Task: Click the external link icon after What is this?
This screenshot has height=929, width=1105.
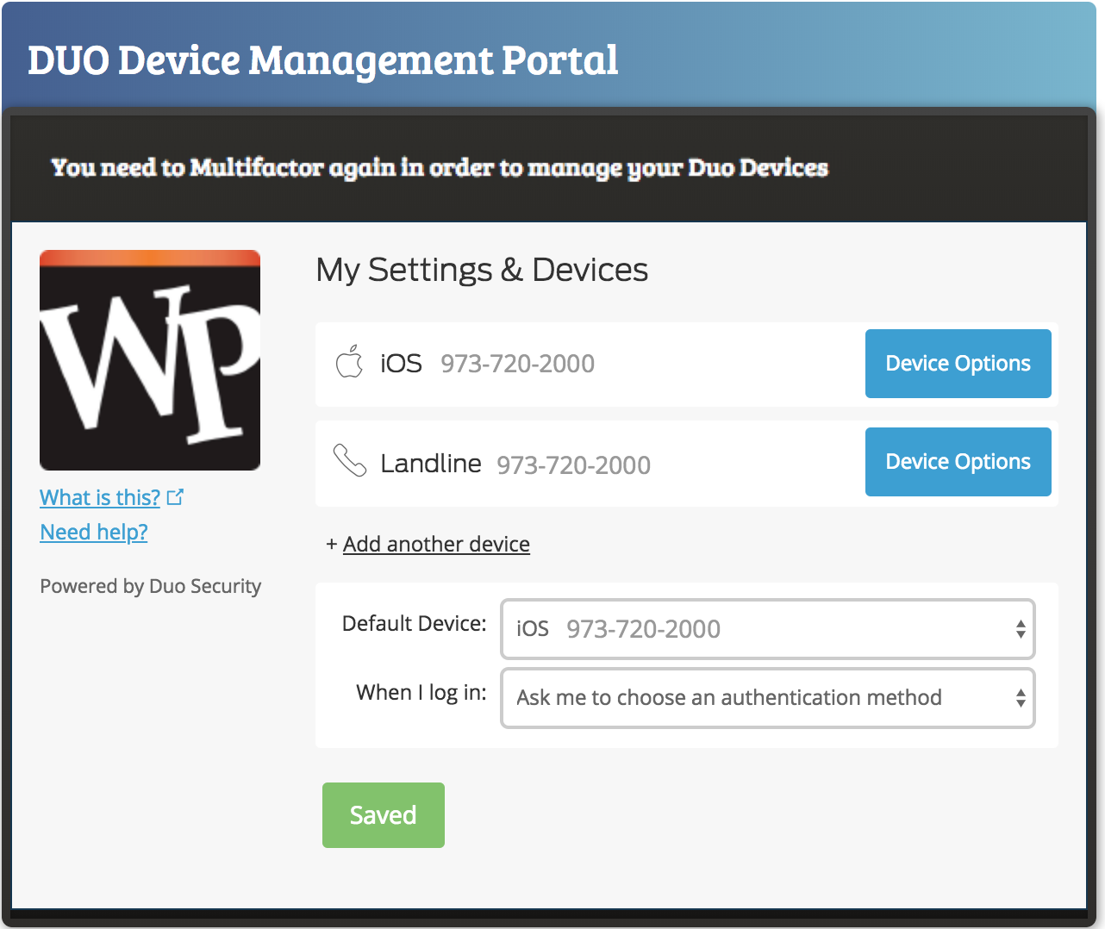Action: 175,497
